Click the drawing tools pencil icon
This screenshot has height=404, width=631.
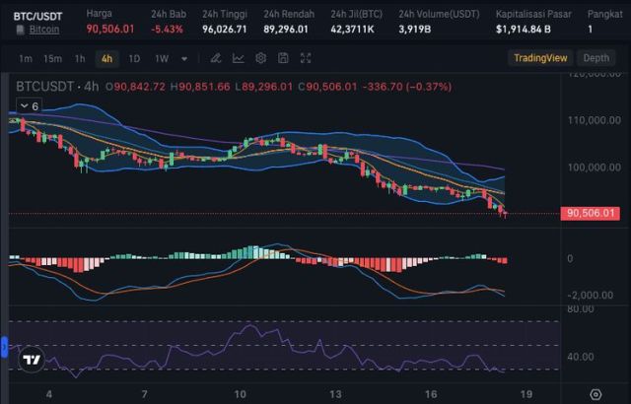[x=217, y=58]
